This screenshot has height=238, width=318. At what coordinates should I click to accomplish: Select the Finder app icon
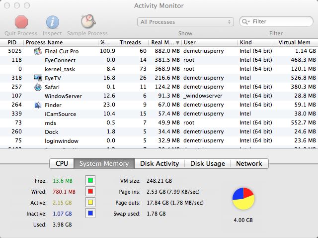pos(38,105)
